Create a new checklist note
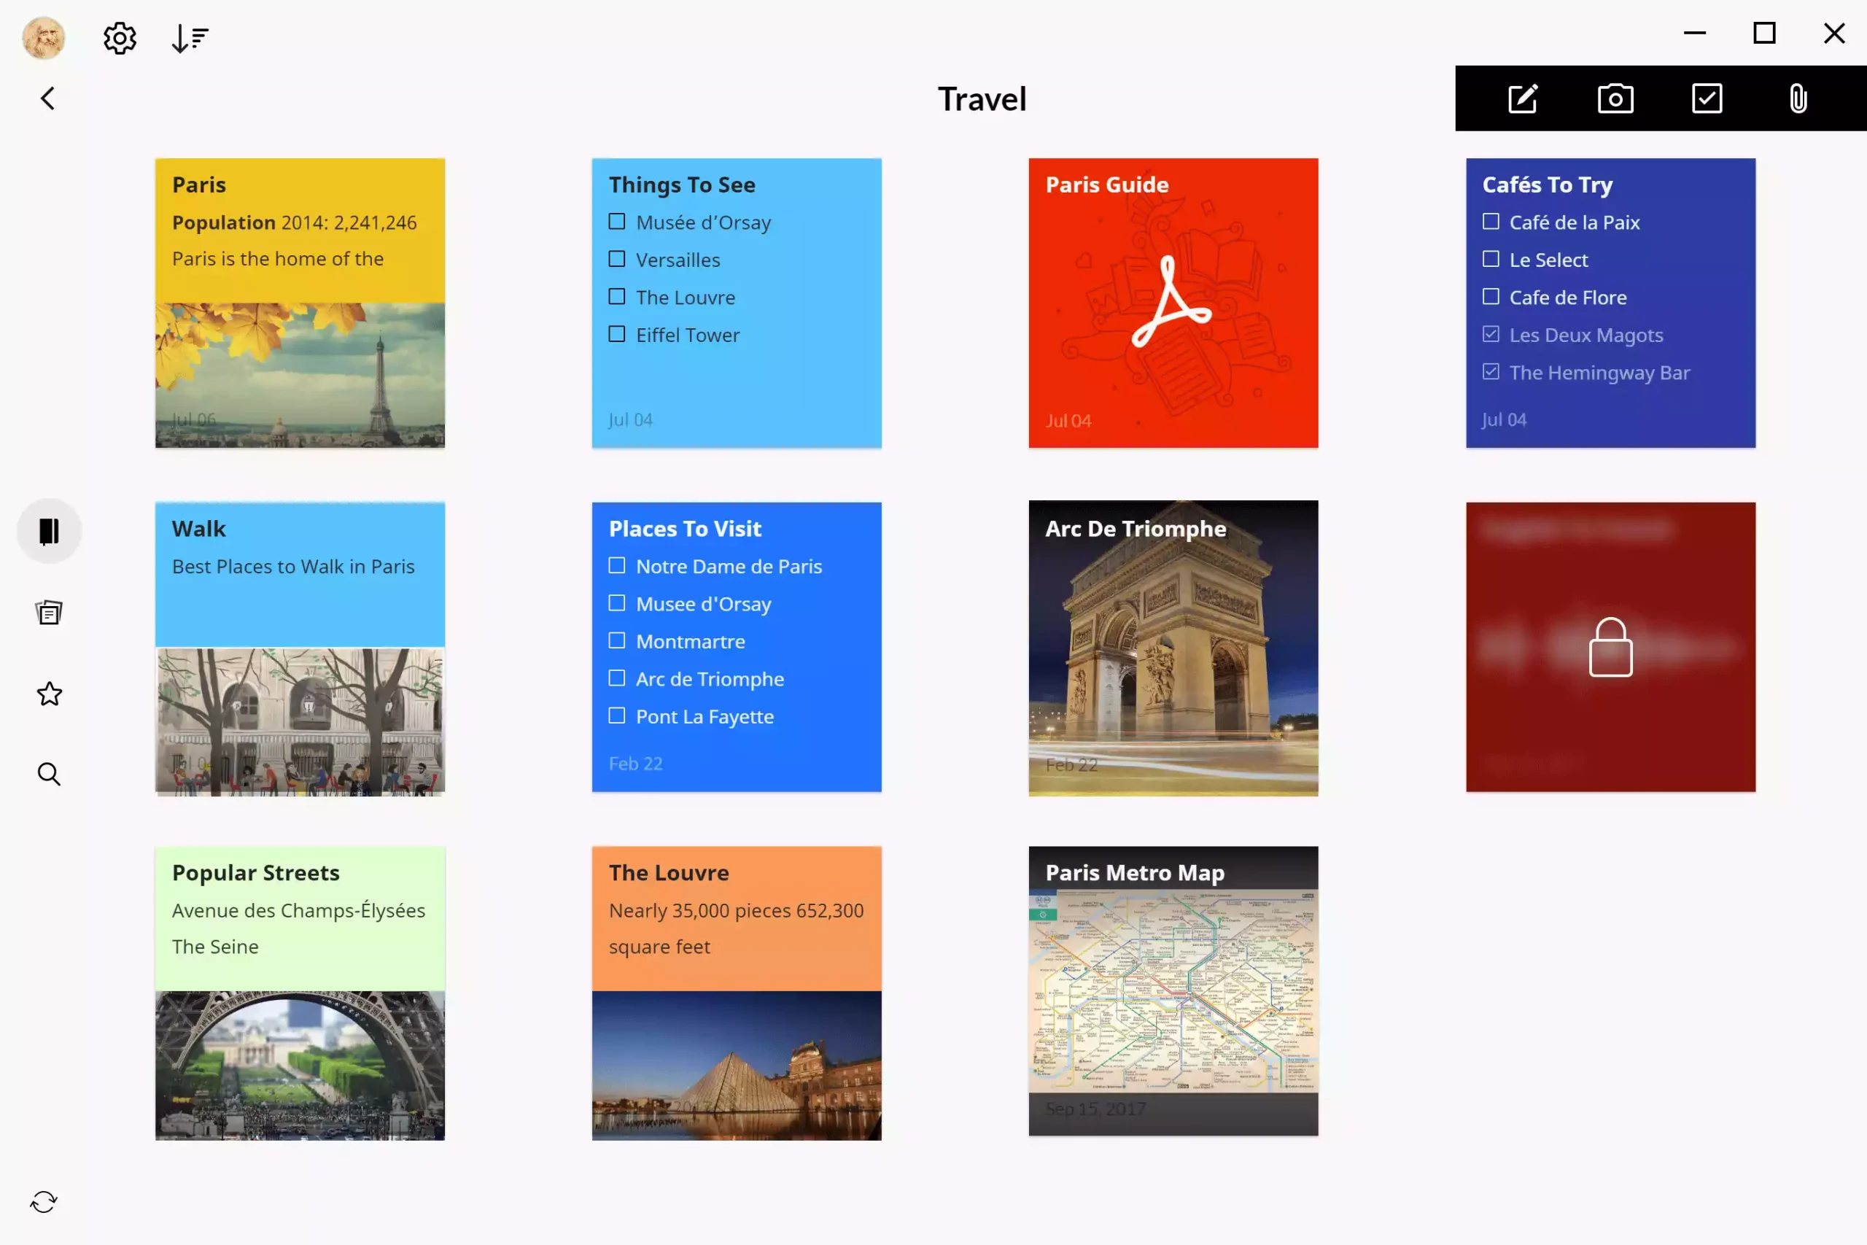Screen dimensions: 1867x1245 point(1707,98)
